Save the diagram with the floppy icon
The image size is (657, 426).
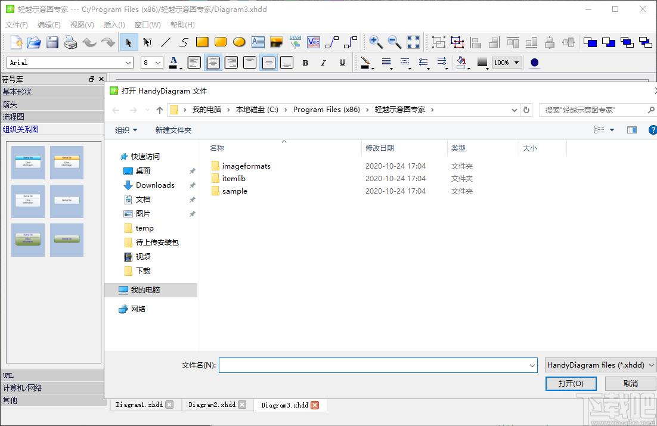click(x=52, y=42)
